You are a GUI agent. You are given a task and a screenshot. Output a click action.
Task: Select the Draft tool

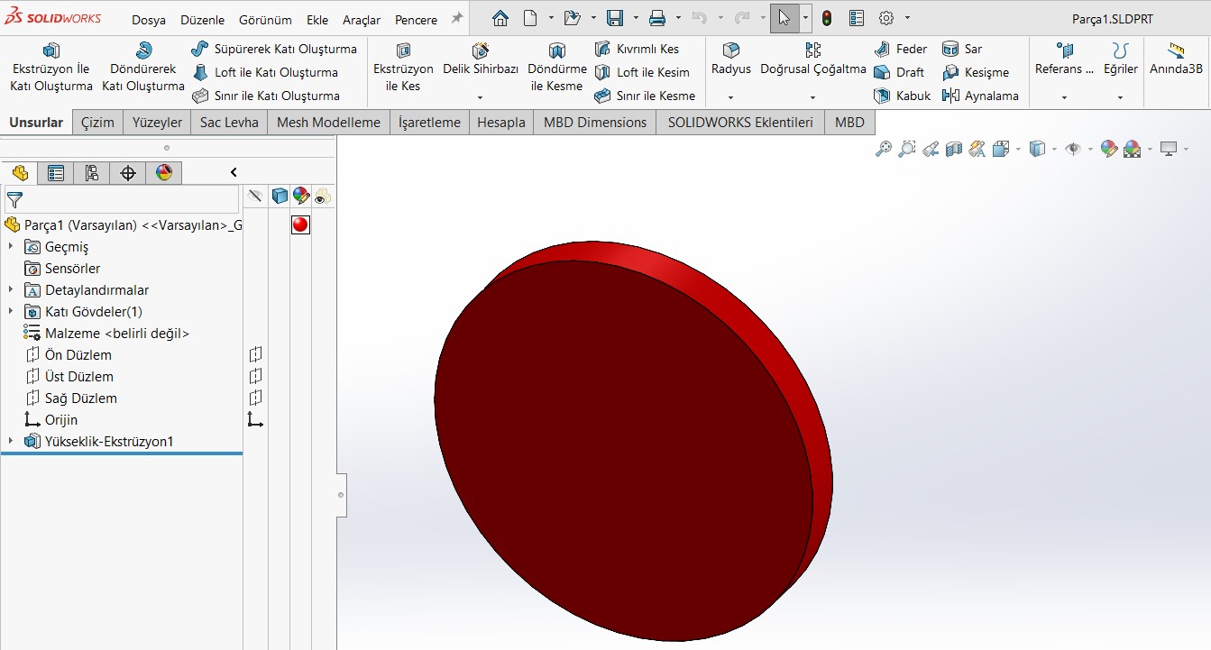tap(899, 72)
